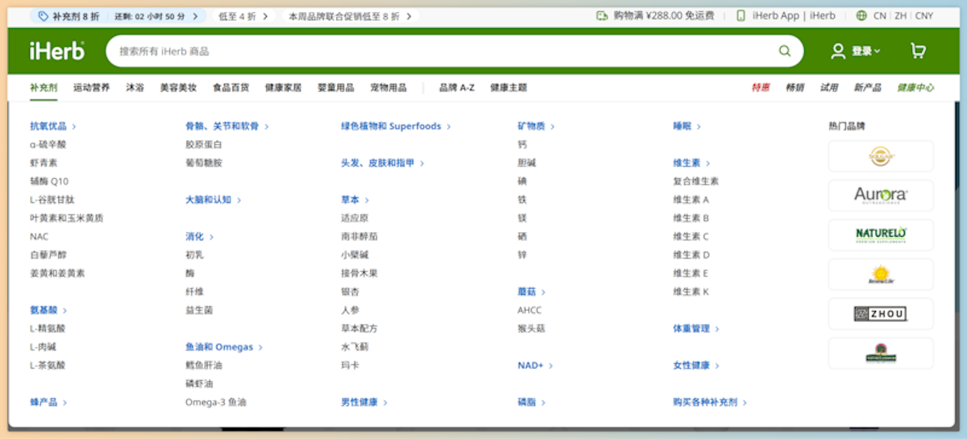Image resolution: width=967 pixels, height=439 pixels.
Task: Click the free shipping truck icon
Action: click(x=602, y=15)
